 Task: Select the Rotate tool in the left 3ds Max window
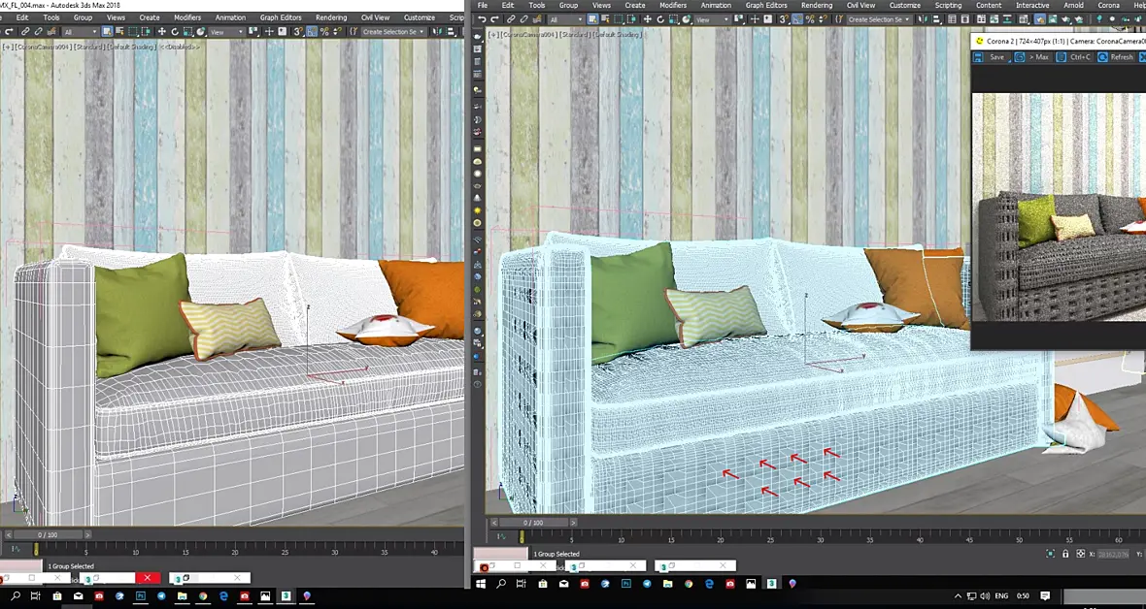click(175, 31)
